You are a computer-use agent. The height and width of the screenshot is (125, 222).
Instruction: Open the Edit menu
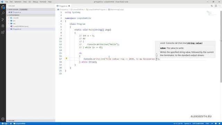click(x=11, y=2)
